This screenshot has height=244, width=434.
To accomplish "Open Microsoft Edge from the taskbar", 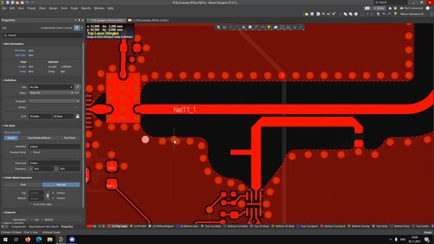I will pyautogui.click(x=39, y=239).
